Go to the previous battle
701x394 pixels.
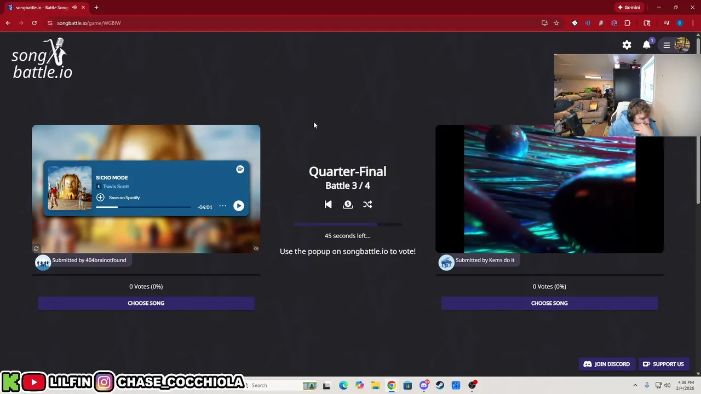click(328, 204)
